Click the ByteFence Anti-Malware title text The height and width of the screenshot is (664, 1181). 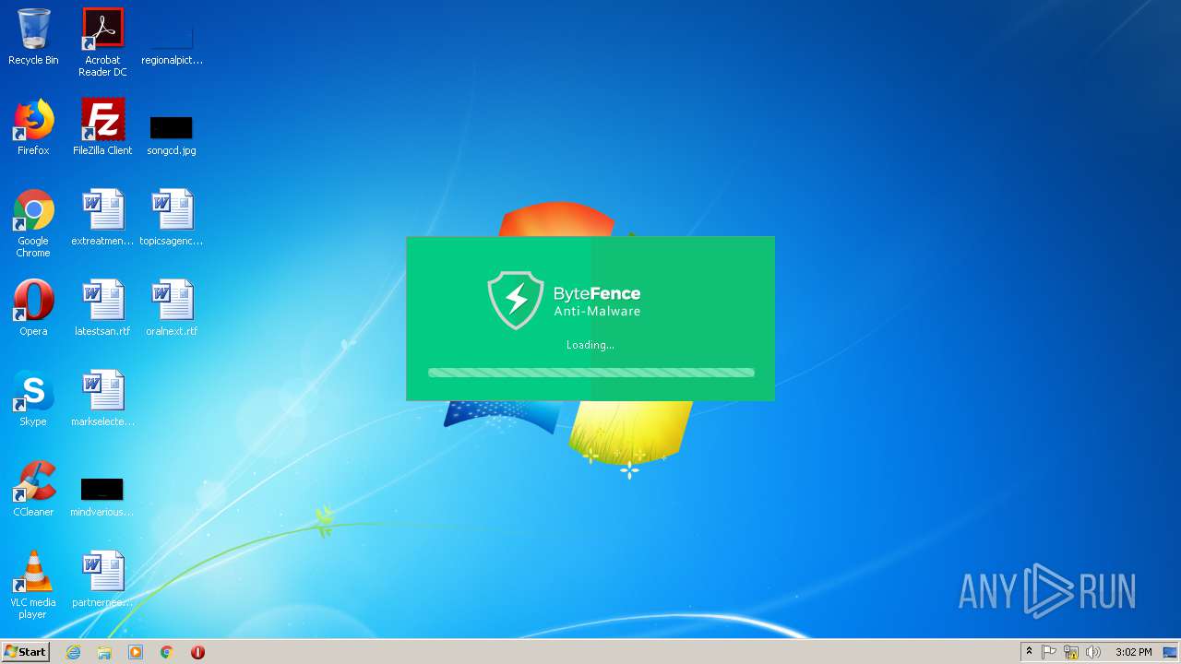597,302
